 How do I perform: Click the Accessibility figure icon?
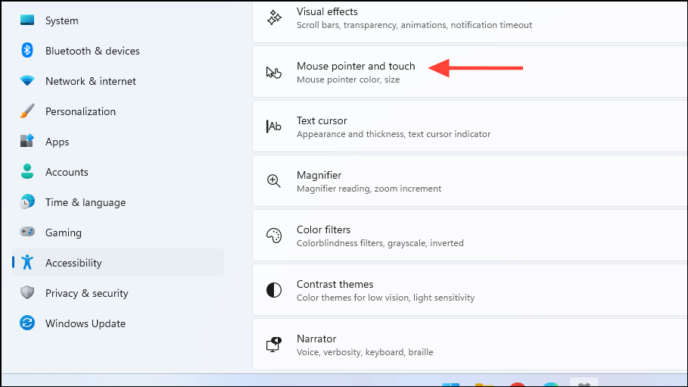(27, 262)
